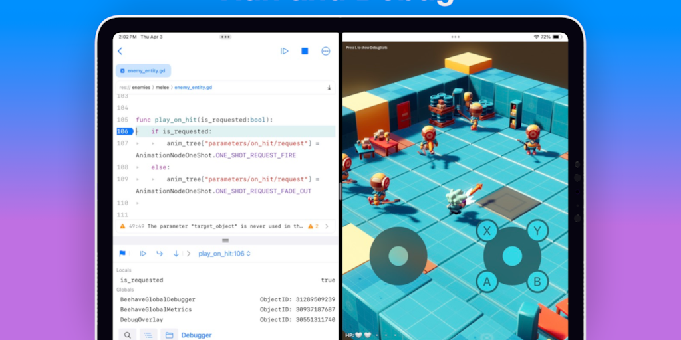Click the fold arrow on line 110
Image resolution: width=681 pixels, height=340 pixels.
pyautogui.click(x=138, y=203)
